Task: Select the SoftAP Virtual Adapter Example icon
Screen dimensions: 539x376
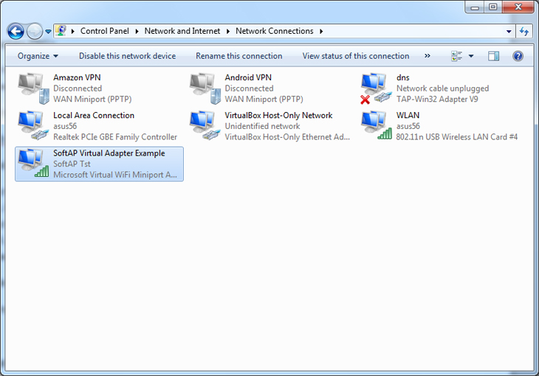Action: click(x=34, y=164)
